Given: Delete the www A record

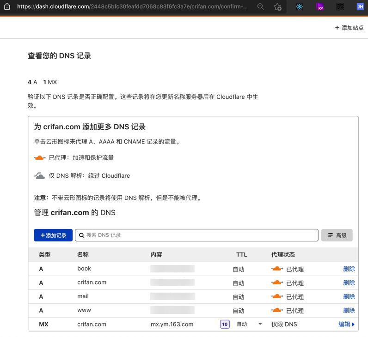Looking at the screenshot, I should click(349, 310).
